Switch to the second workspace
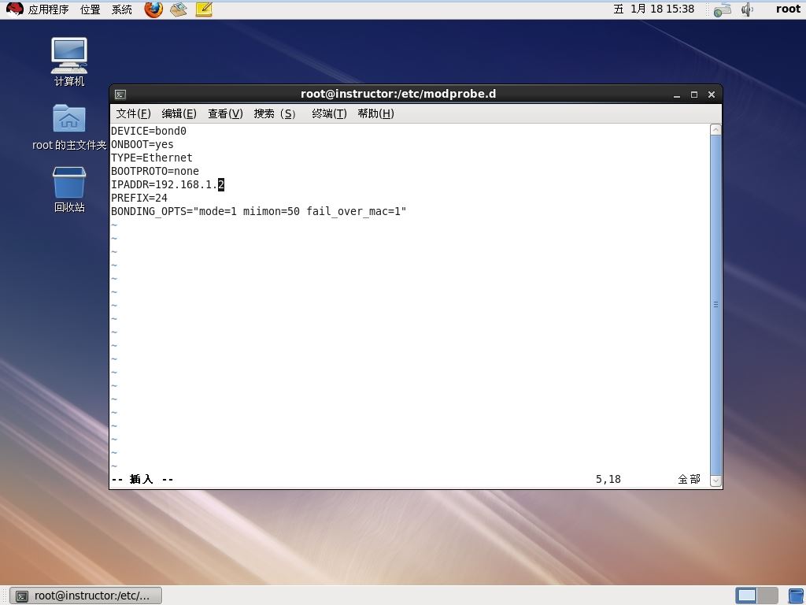This screenshot has width=806, height=605. click(767, 596)
